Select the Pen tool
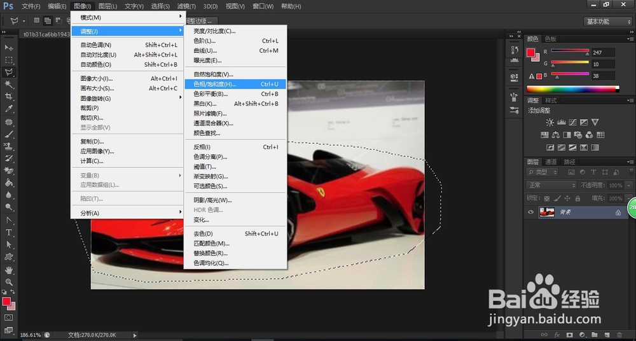This screenshot has height=341, width=636. pos(8,220)
